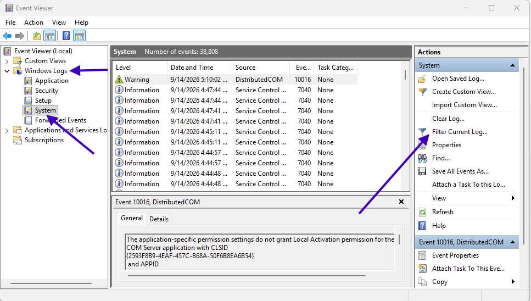Click the Back arrow toolbar icon
Image resolution: width=531 pixels, height=301 pixels.
click(x=7, y=36)
